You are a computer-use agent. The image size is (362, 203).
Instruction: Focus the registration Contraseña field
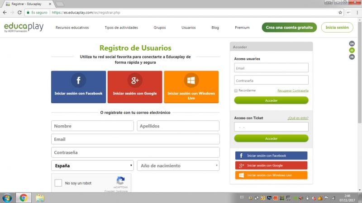135,152
